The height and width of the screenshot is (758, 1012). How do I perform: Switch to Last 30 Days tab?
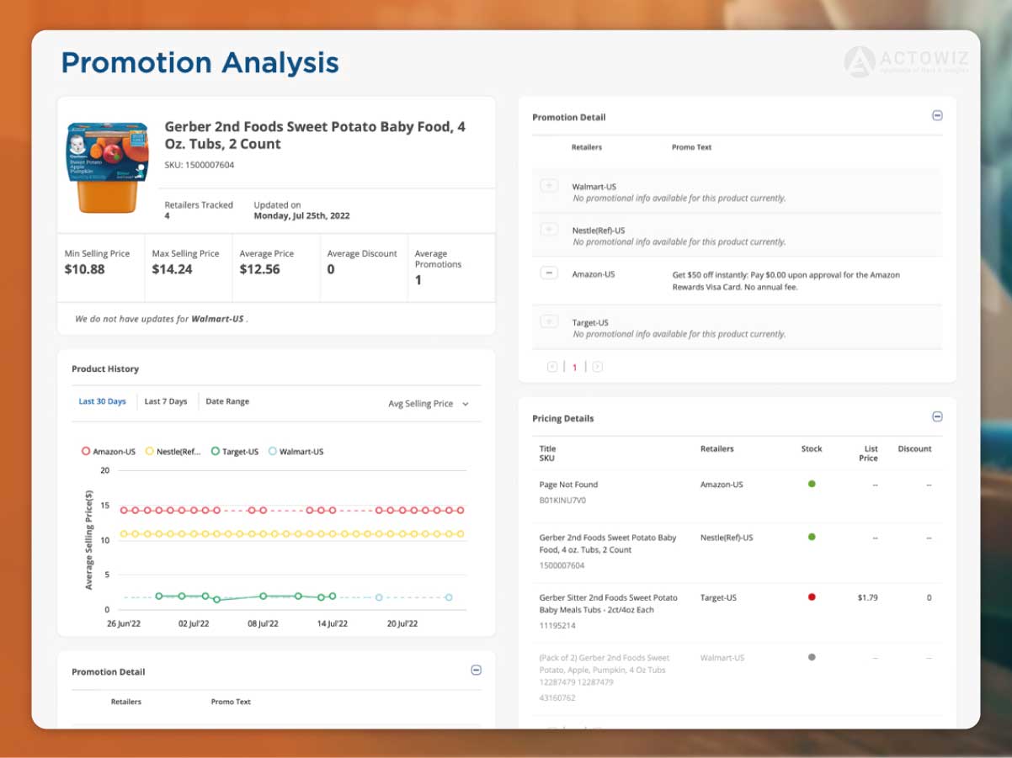pyautogui.click(x=102, y=401)
